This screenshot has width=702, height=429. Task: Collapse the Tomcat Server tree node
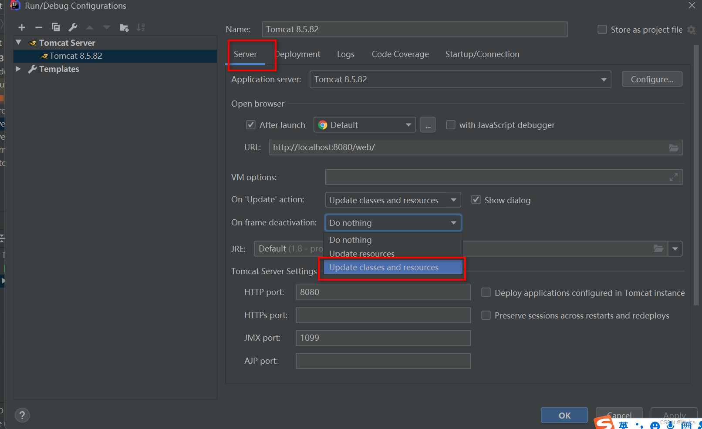[x=18, y=43]
